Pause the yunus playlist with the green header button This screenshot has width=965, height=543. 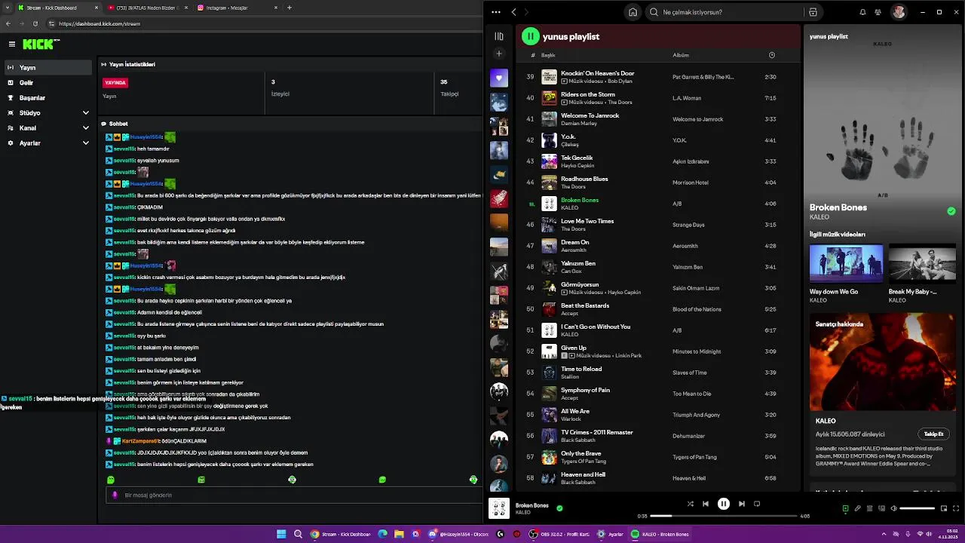tap(531, 36)
